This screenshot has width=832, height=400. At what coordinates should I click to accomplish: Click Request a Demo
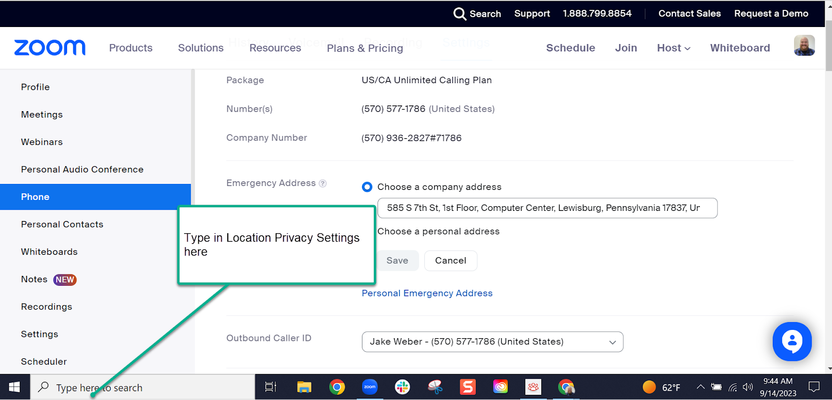pyautogui.click(x=771, y=14)
